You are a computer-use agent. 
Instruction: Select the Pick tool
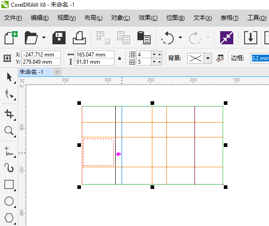[9, 77]
